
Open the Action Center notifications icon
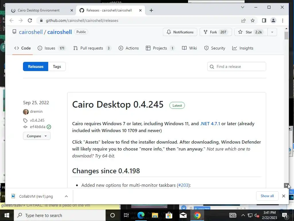(x=285, y=215)
